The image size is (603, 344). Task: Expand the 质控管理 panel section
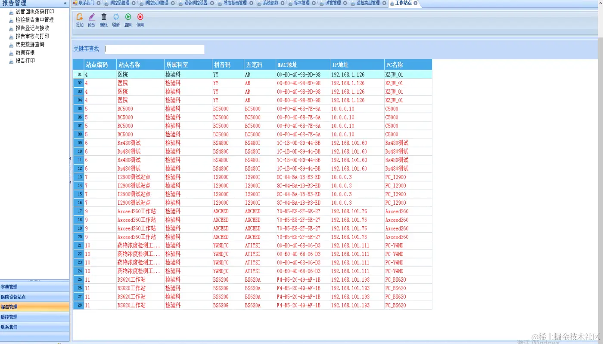tap(34, 317)
